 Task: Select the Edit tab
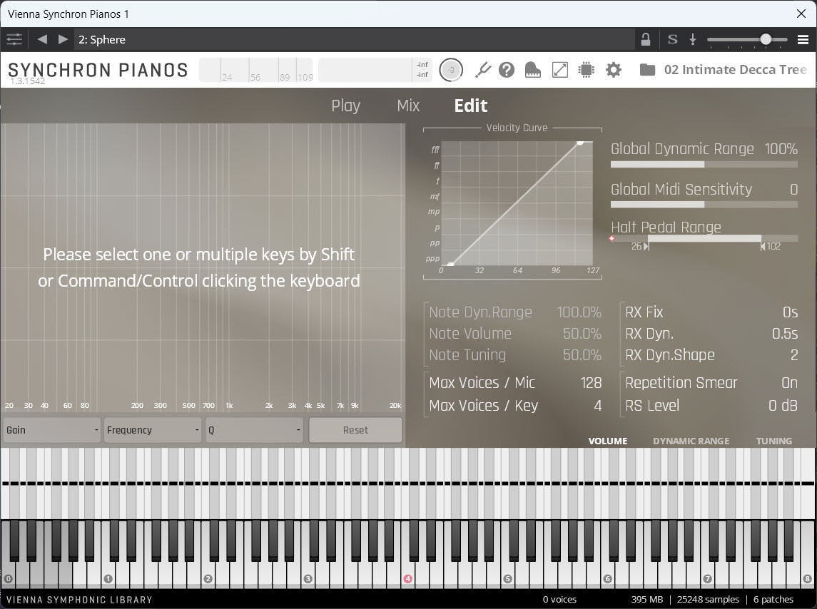[470, 106]
